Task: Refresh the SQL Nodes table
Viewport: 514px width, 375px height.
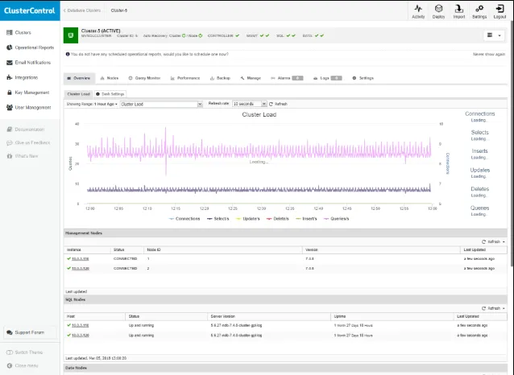Action: point(493,308)
